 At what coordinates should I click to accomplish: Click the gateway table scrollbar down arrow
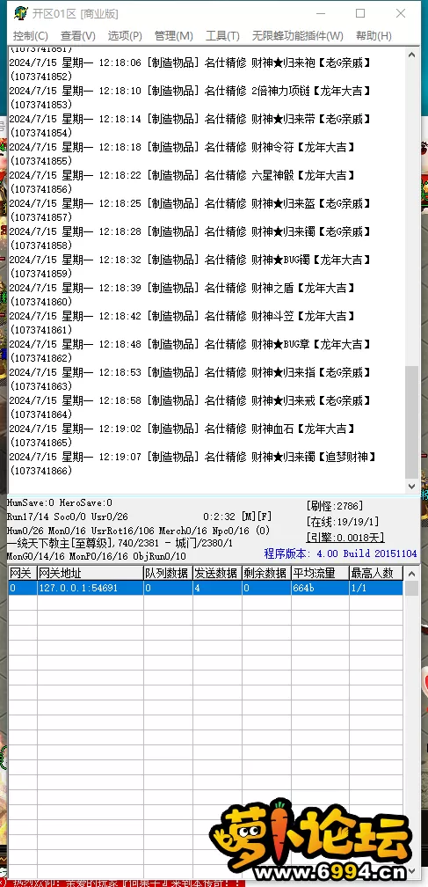(411, 871)
